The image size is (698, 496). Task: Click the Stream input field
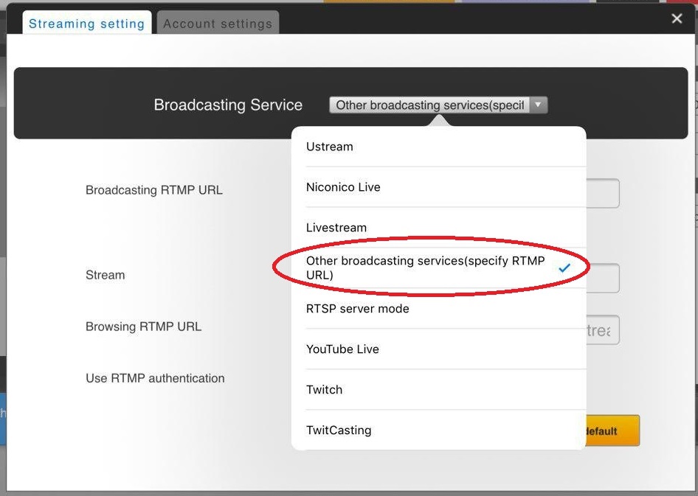pos(602,278)
